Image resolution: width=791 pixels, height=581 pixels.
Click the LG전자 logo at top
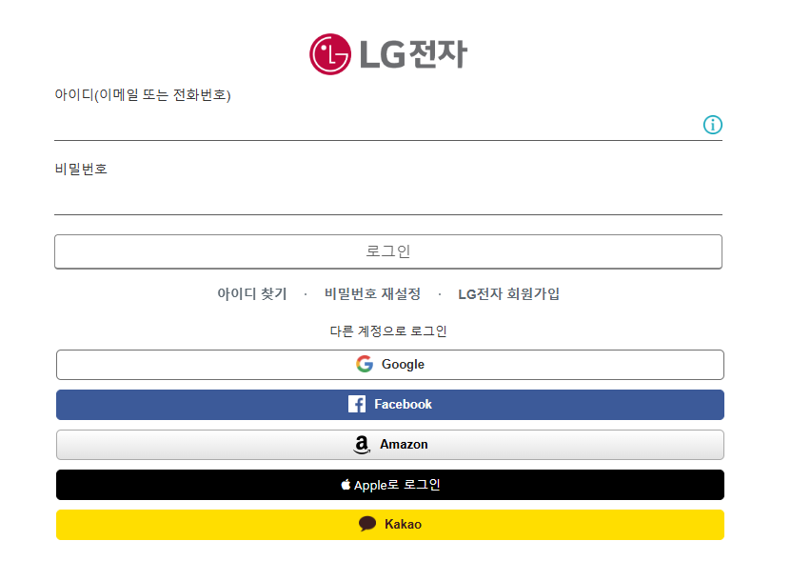(388, 54)
